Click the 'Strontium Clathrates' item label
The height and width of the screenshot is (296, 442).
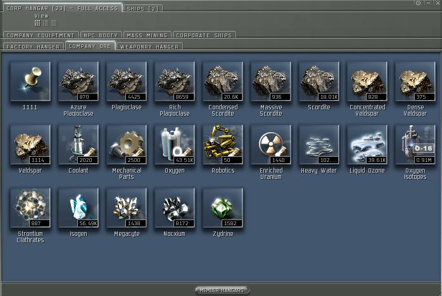30,237
